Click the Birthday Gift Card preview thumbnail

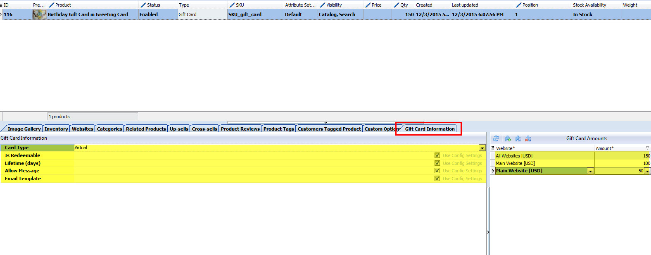39,14
